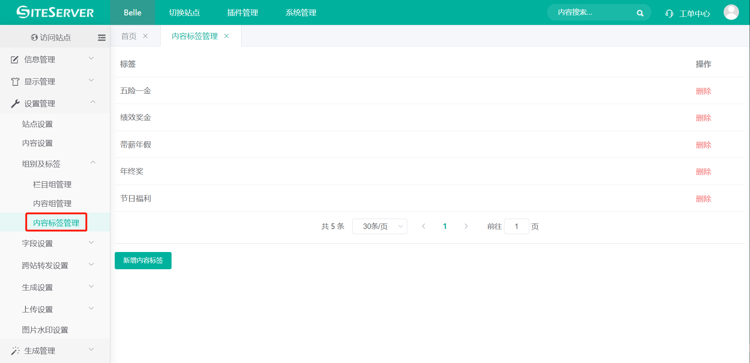Collapse the sidebar using the hamburger icon
750x363 pixels.
[102, 37]
